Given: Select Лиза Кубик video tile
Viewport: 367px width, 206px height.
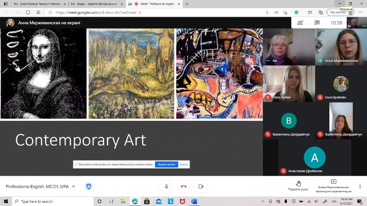Looking at the screenshot, I should [x=289, y=84].
